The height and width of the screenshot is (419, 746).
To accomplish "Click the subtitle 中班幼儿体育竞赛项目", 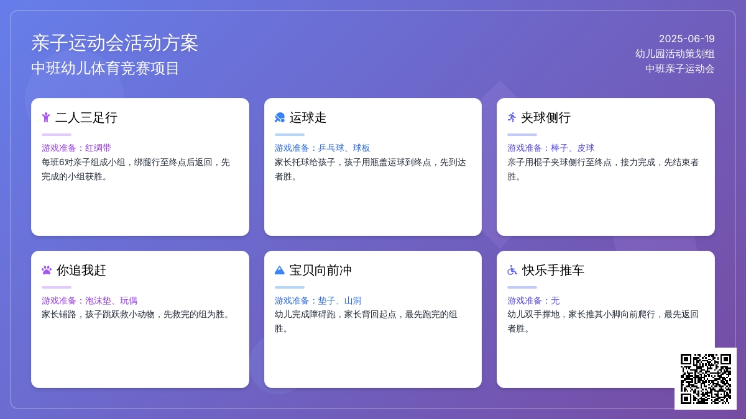I will (105, 68).
